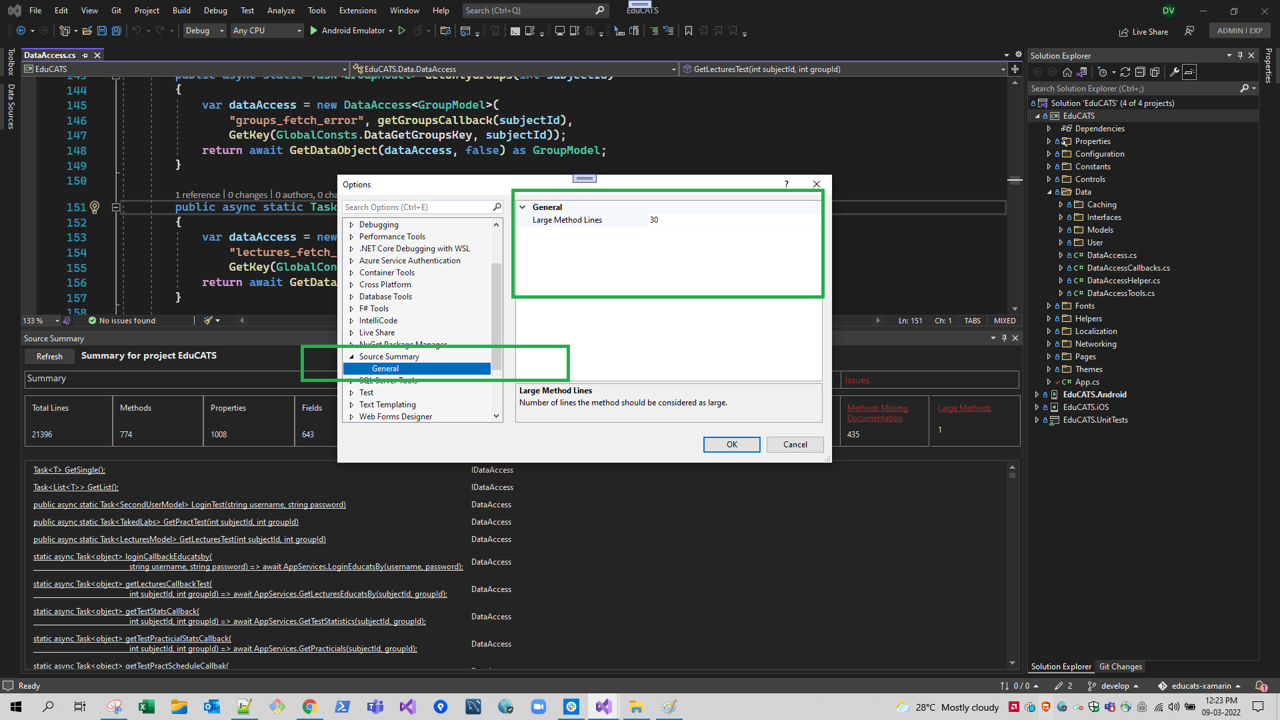Screen dimensions: 1280x720
Task: Expand the EduCATS.Android project
Action: 1037,395
